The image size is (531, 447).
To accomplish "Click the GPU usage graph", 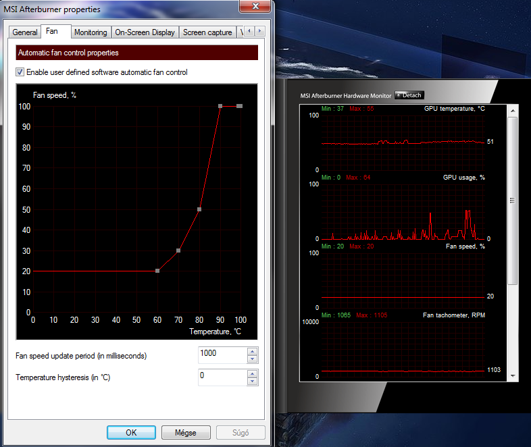I will click(403, 211).
